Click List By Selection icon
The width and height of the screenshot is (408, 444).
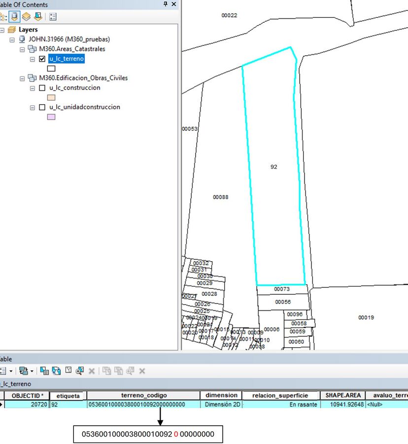point(38,17)
